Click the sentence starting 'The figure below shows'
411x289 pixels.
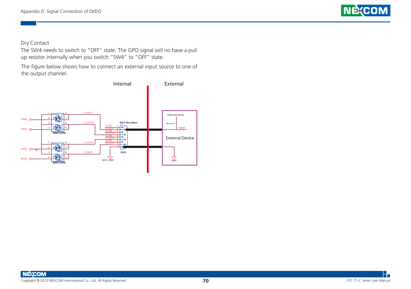point(109,70)
